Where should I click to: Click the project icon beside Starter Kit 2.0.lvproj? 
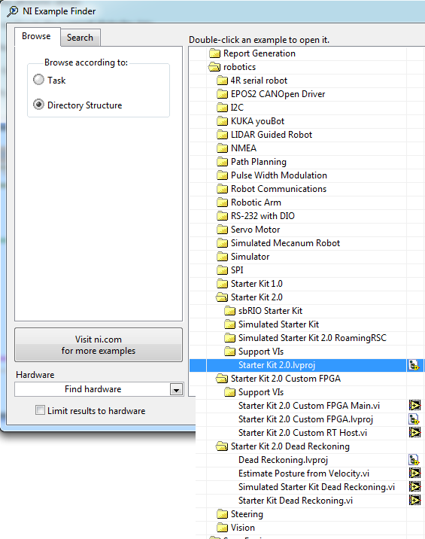(x=414, y=365)
